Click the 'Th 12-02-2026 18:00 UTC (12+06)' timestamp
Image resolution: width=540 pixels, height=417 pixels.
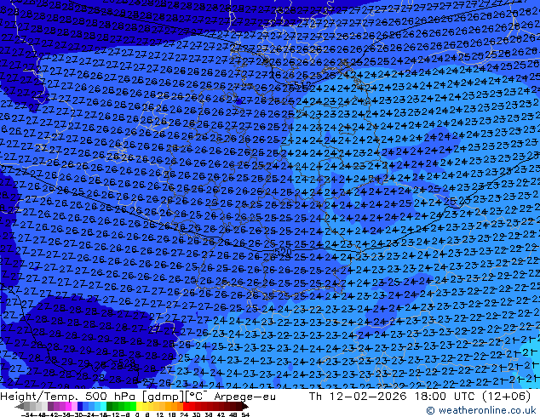pyautogui.click(x=419, y=397)
